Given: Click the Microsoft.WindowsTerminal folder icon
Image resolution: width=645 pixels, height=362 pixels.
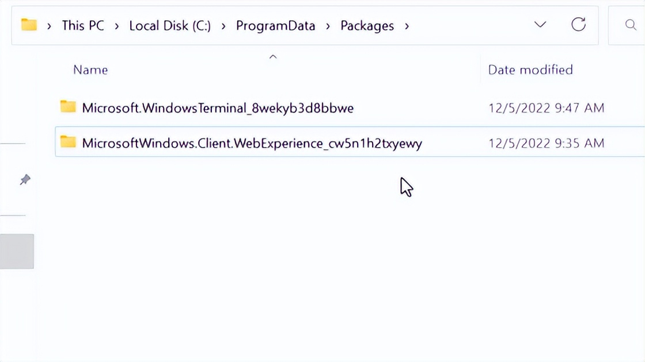Looking at the screenshot, I should tap(69, 107).
